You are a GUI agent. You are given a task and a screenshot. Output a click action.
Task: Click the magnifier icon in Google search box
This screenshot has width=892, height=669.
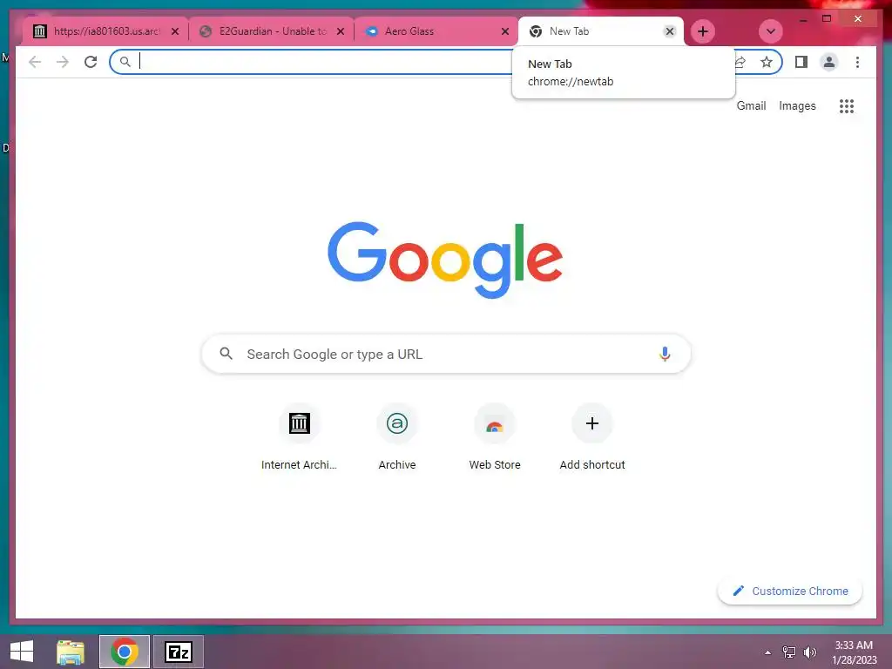point(226,354)
